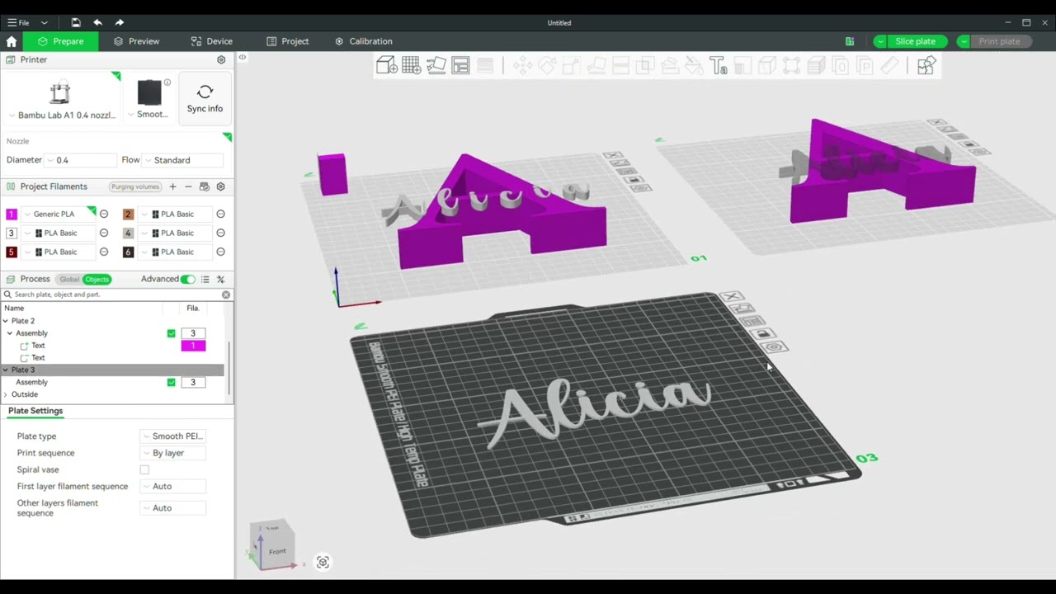Click the Undo arrow icon

97,22
